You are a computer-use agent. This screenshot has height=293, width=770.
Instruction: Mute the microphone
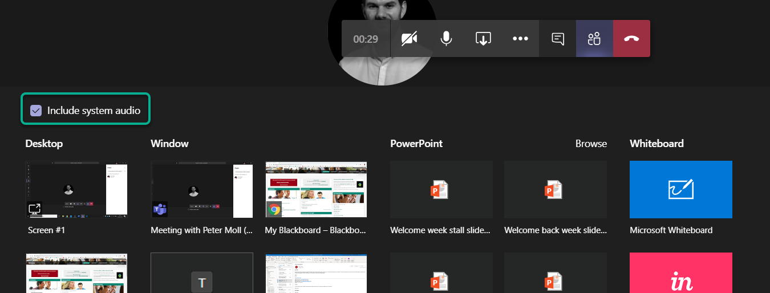pyautogui.click(x=446, y=39)
